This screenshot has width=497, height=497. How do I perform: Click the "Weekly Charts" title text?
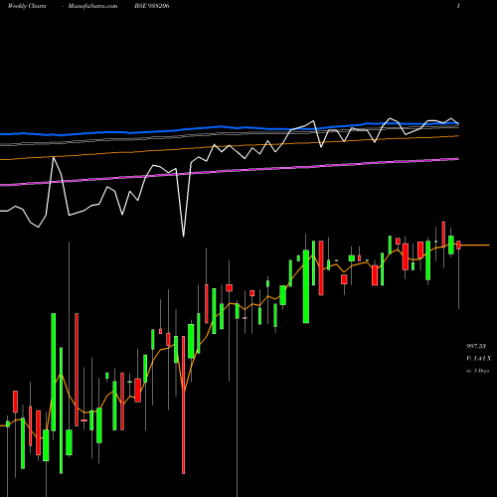[27, 6]
